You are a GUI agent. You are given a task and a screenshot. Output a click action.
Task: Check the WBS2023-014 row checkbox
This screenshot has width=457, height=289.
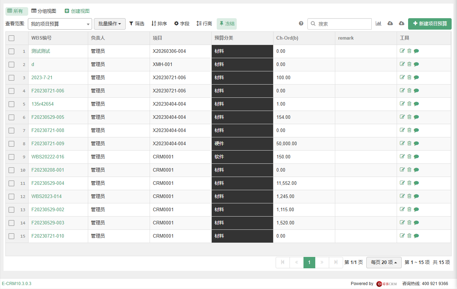tap(11, 197)
